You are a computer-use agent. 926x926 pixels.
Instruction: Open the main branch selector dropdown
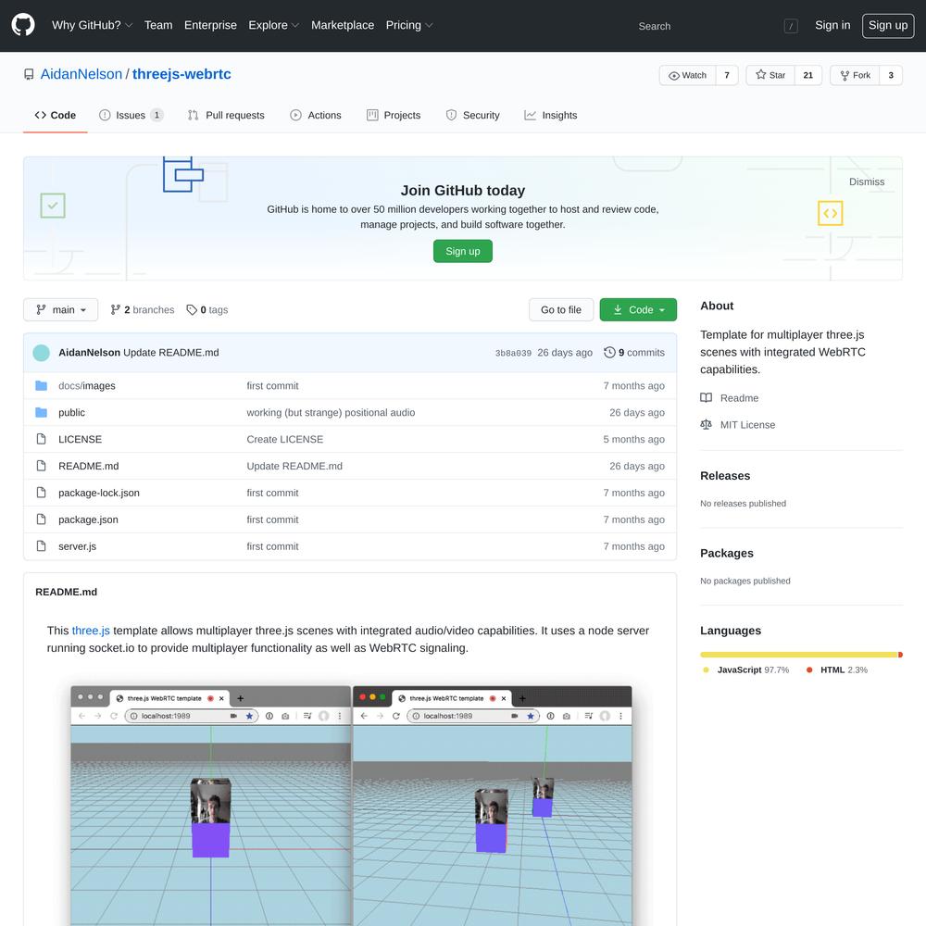pos(61,309)
